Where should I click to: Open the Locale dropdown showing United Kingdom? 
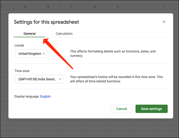click(x=31, y=54)
